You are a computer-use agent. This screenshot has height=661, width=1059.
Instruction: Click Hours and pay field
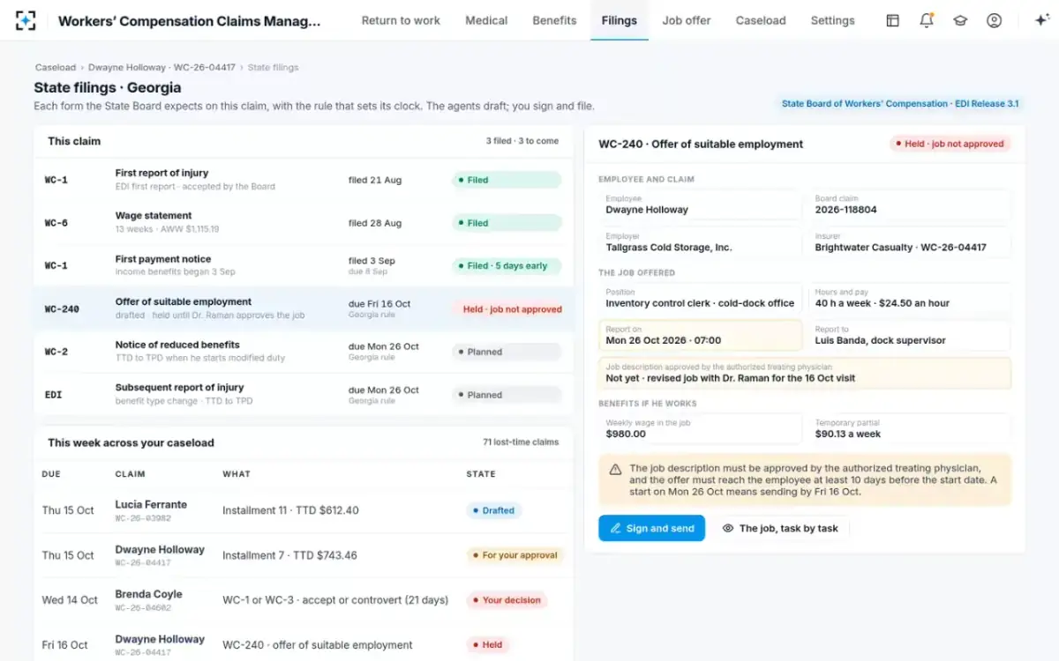tap(910, 298)
